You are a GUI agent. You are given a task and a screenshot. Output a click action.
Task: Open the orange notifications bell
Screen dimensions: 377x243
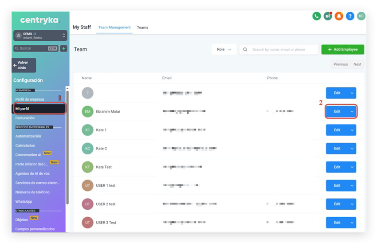(x=339, y=16)
